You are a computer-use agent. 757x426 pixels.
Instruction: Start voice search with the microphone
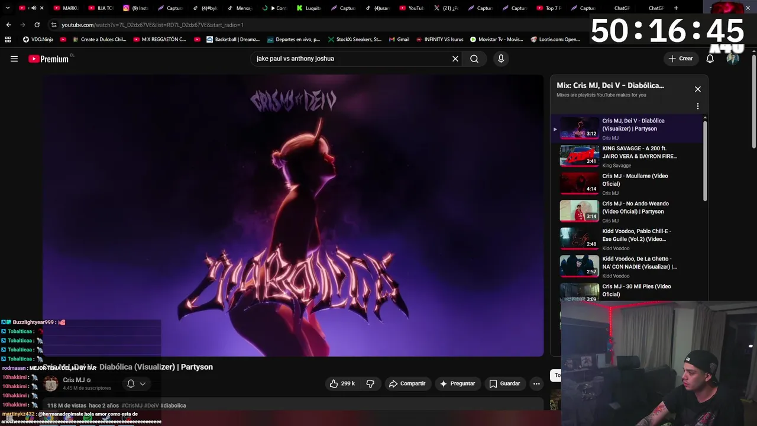point(501,59)
